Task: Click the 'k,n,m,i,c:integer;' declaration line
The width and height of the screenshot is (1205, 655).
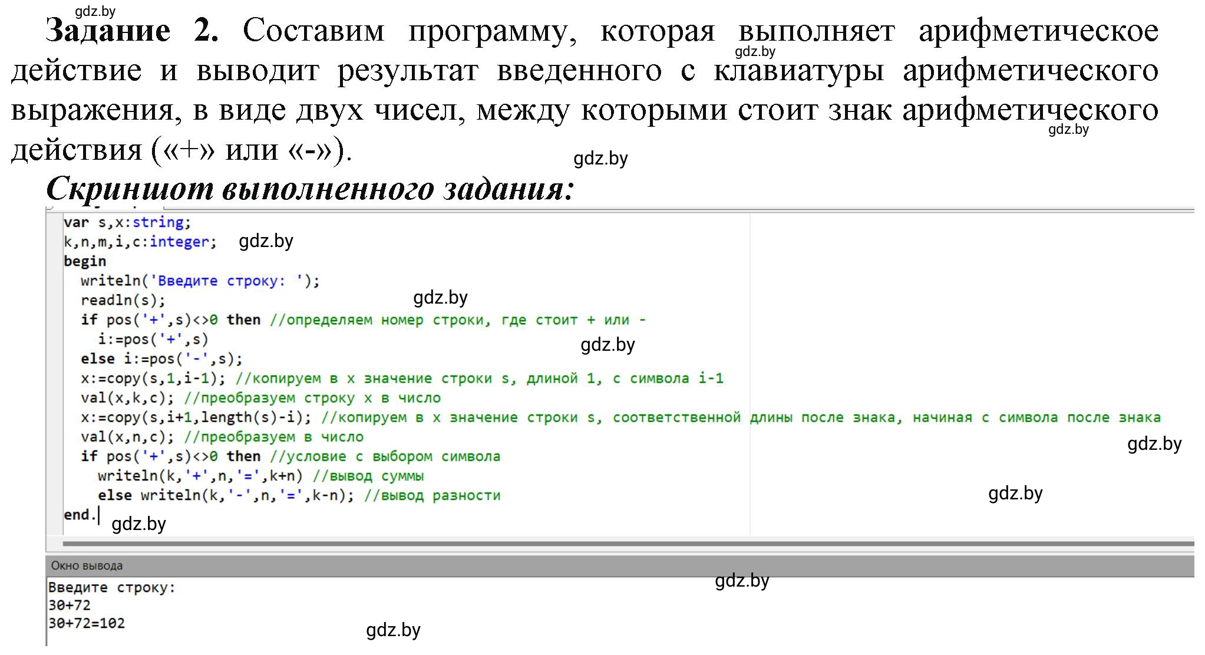Action: point(140,242)
